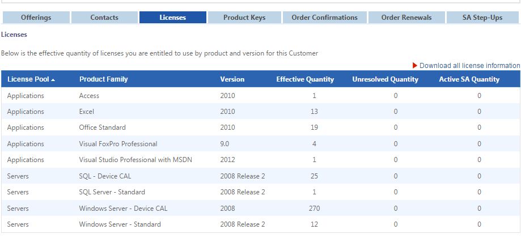Sort by Version column header

coord(232,79)
